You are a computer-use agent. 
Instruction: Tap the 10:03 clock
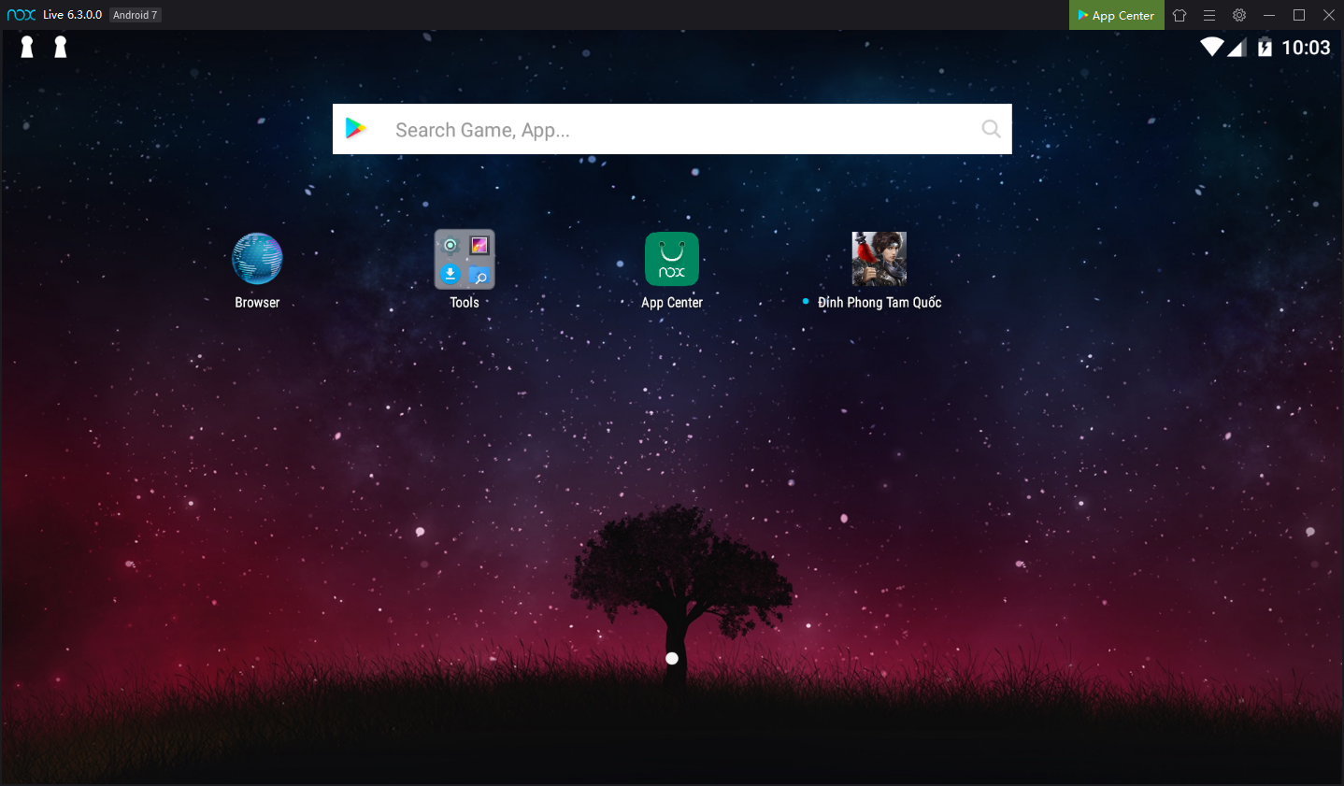(x=1306, y=48)
